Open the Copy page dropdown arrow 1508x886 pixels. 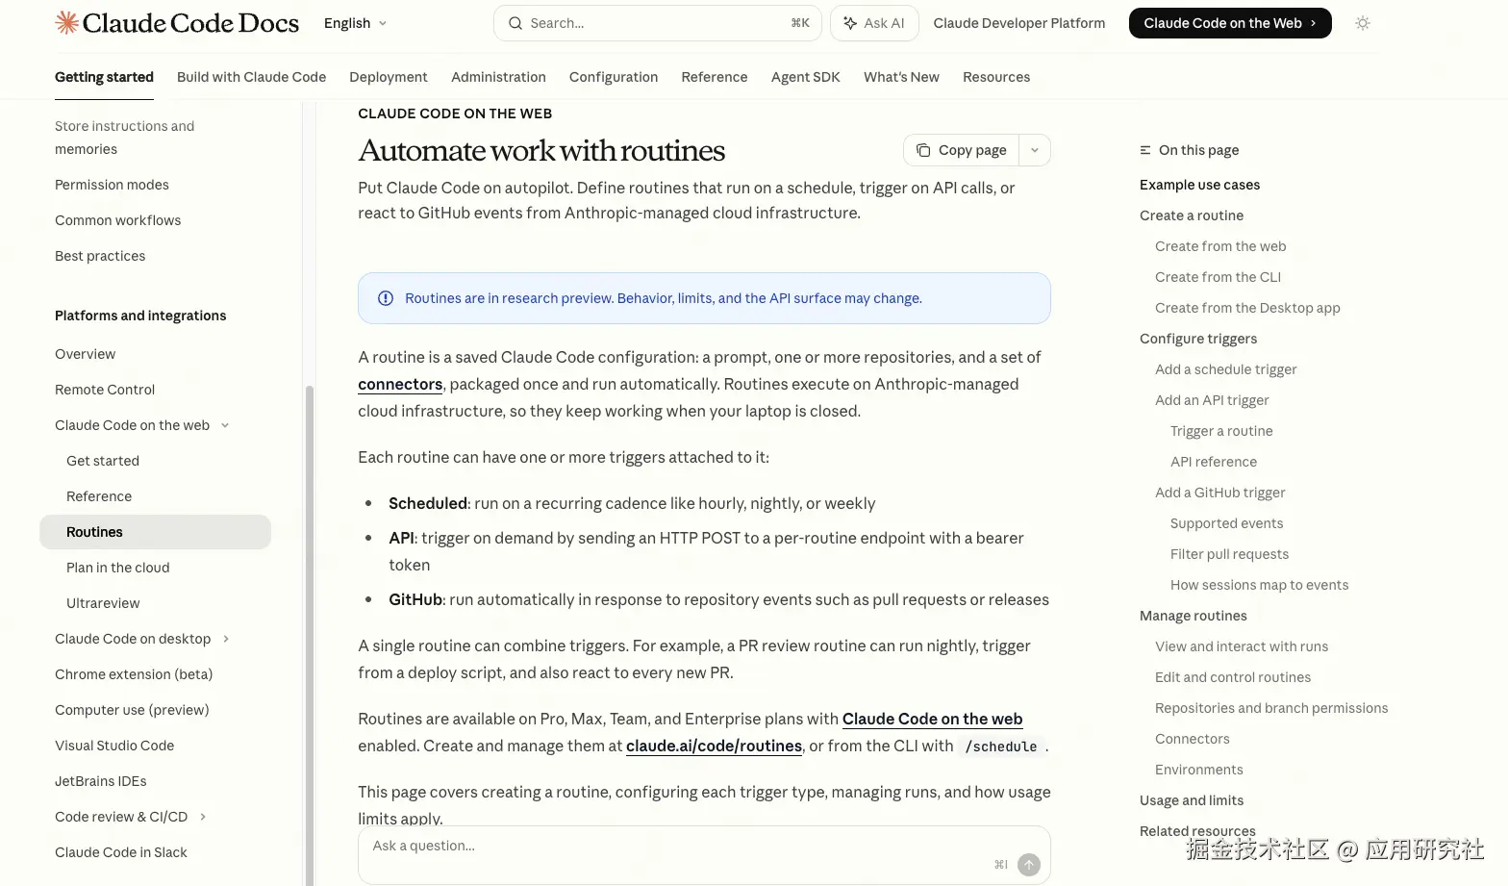click(1035, 150)
